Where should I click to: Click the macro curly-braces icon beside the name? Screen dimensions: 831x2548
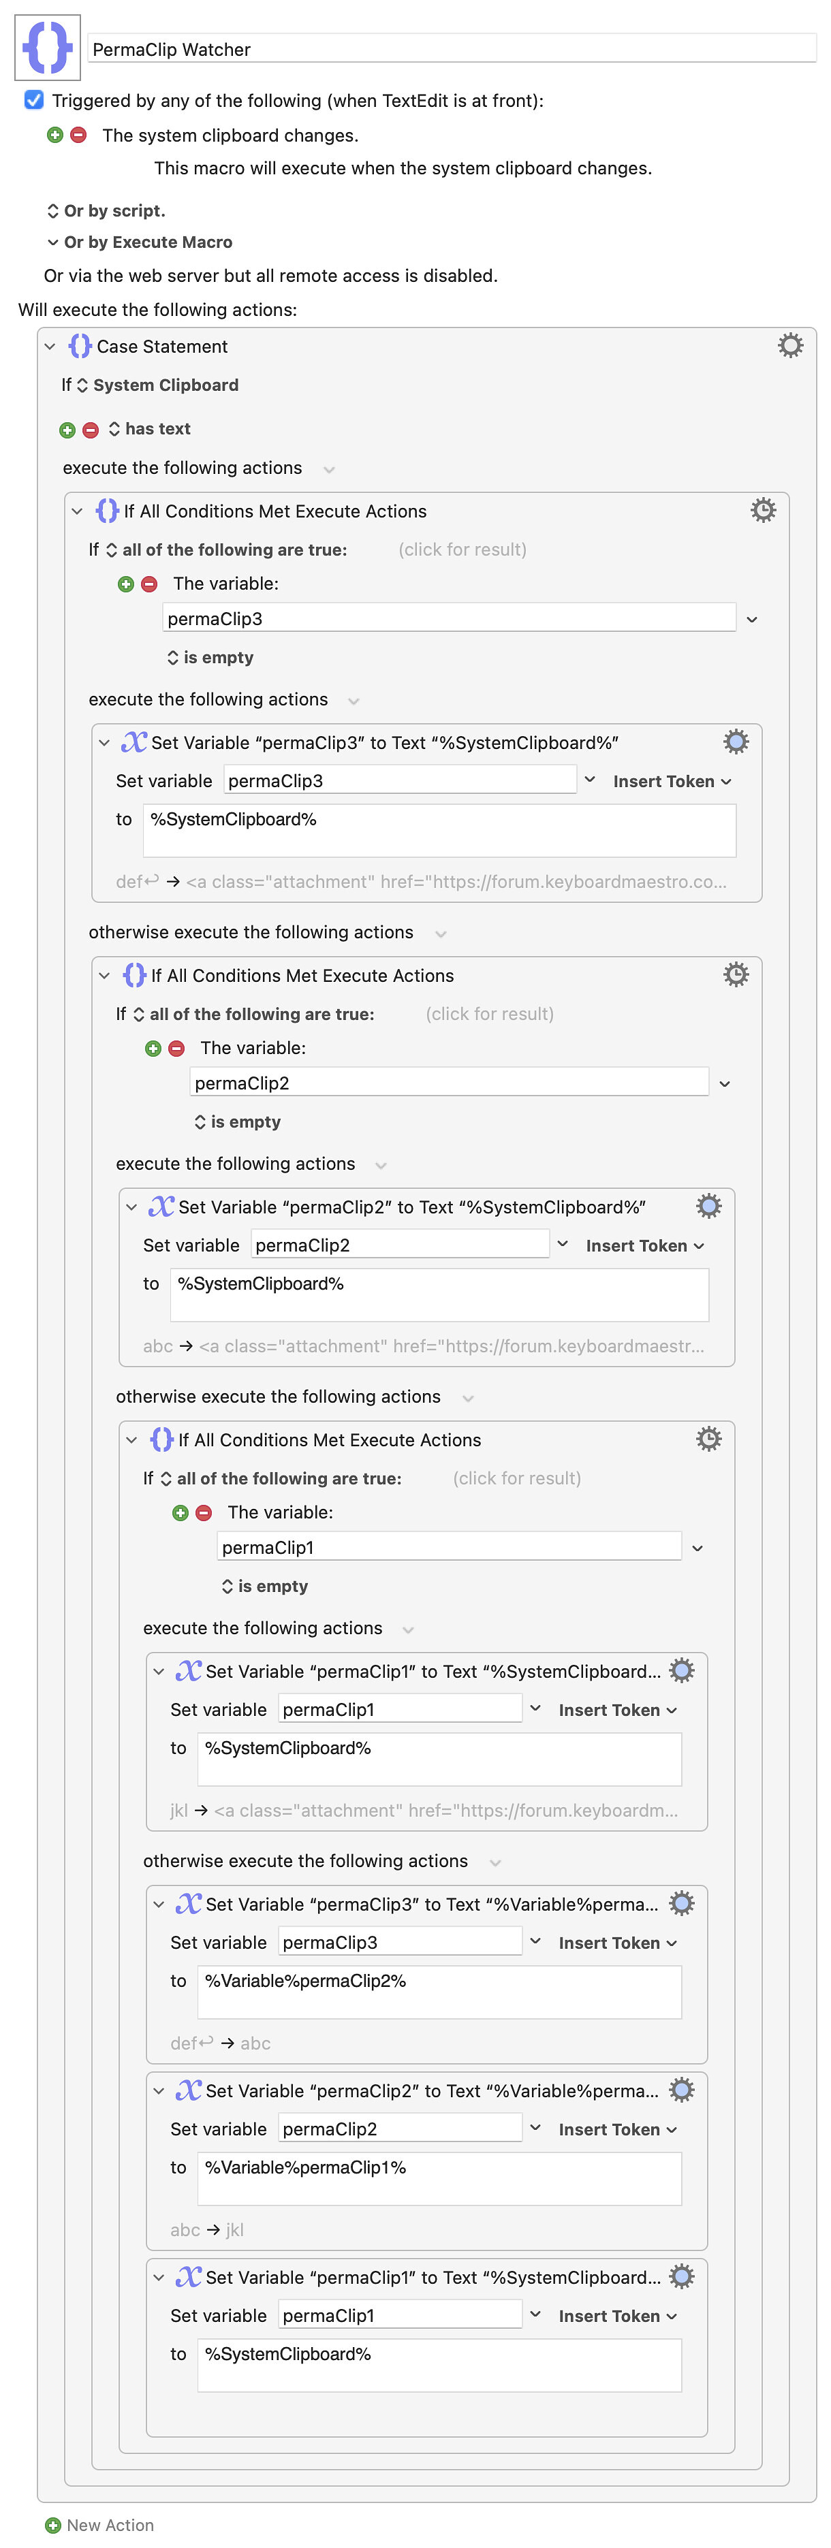tap(46, 46)
